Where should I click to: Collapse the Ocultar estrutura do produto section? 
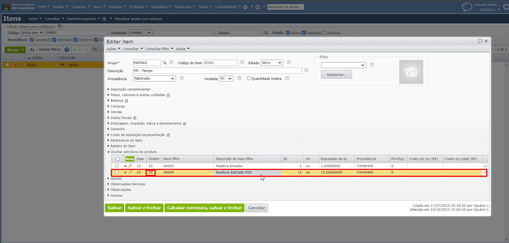coord(133,152)
